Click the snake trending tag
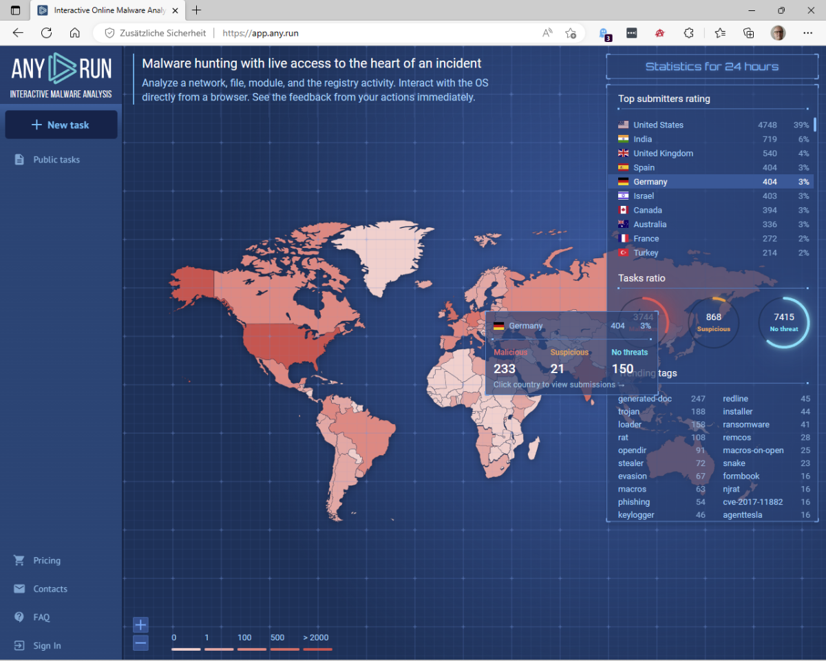Viewport: 826px width, 661px height. point(734,463)
